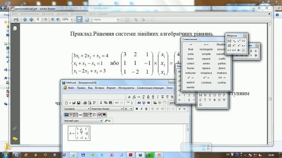Toggle the Greek symbols palette button
282x158 pixels.
point(99,115)
